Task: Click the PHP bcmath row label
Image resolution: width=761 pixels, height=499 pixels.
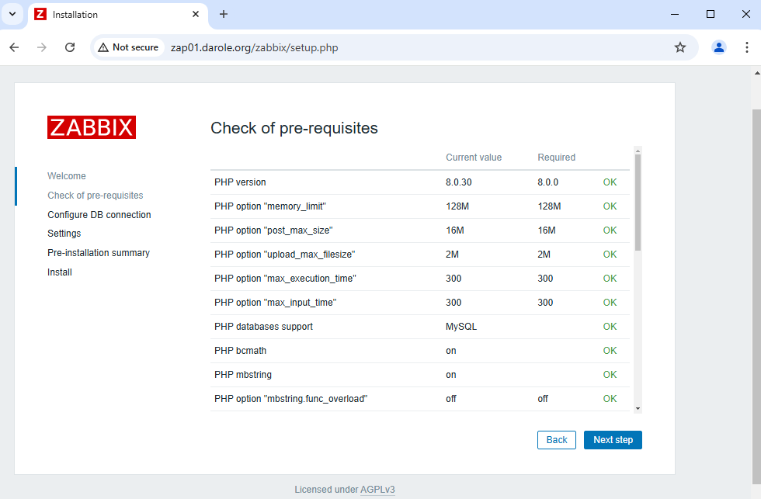Action: pos(240,351)
